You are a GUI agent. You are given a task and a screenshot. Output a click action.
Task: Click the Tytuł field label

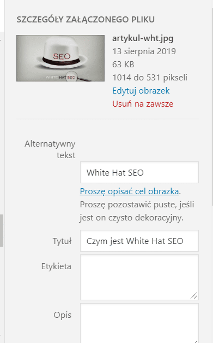[x=62, y=241]
